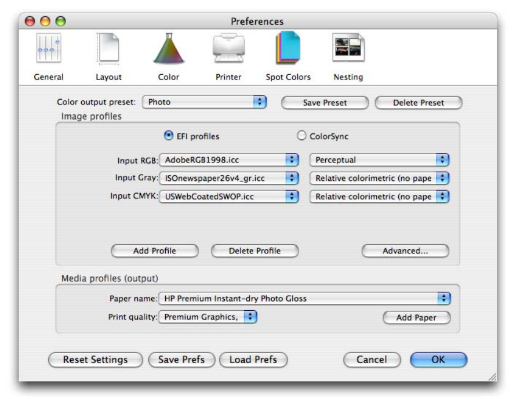The width and height of the screenshot is (513, 399).
Task: Expand the Paper name dropdown
Action: point(304,299)
